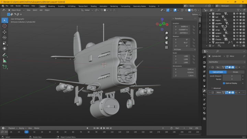Open the Render menu
Image resolution: width=247 pixels, height=139 pixels.
pos(18,6)
